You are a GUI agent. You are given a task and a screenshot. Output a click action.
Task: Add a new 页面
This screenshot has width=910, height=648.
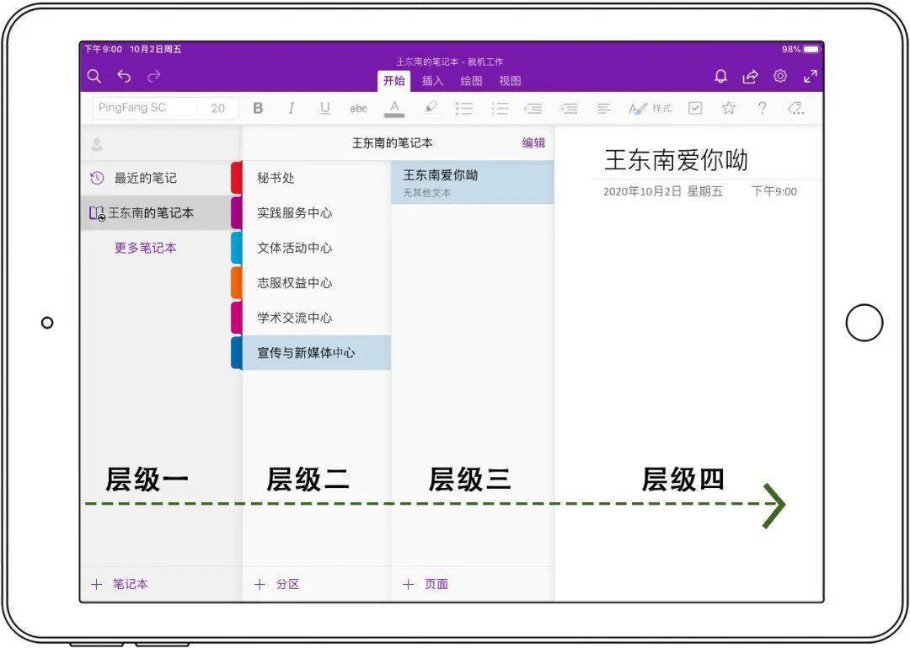point(426,584)
